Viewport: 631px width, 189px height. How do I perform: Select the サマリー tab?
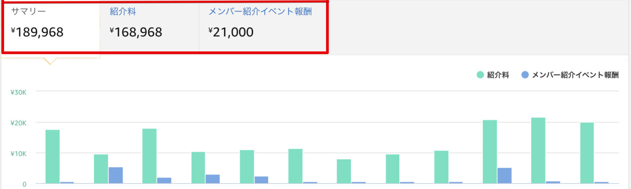coord(28,12)
